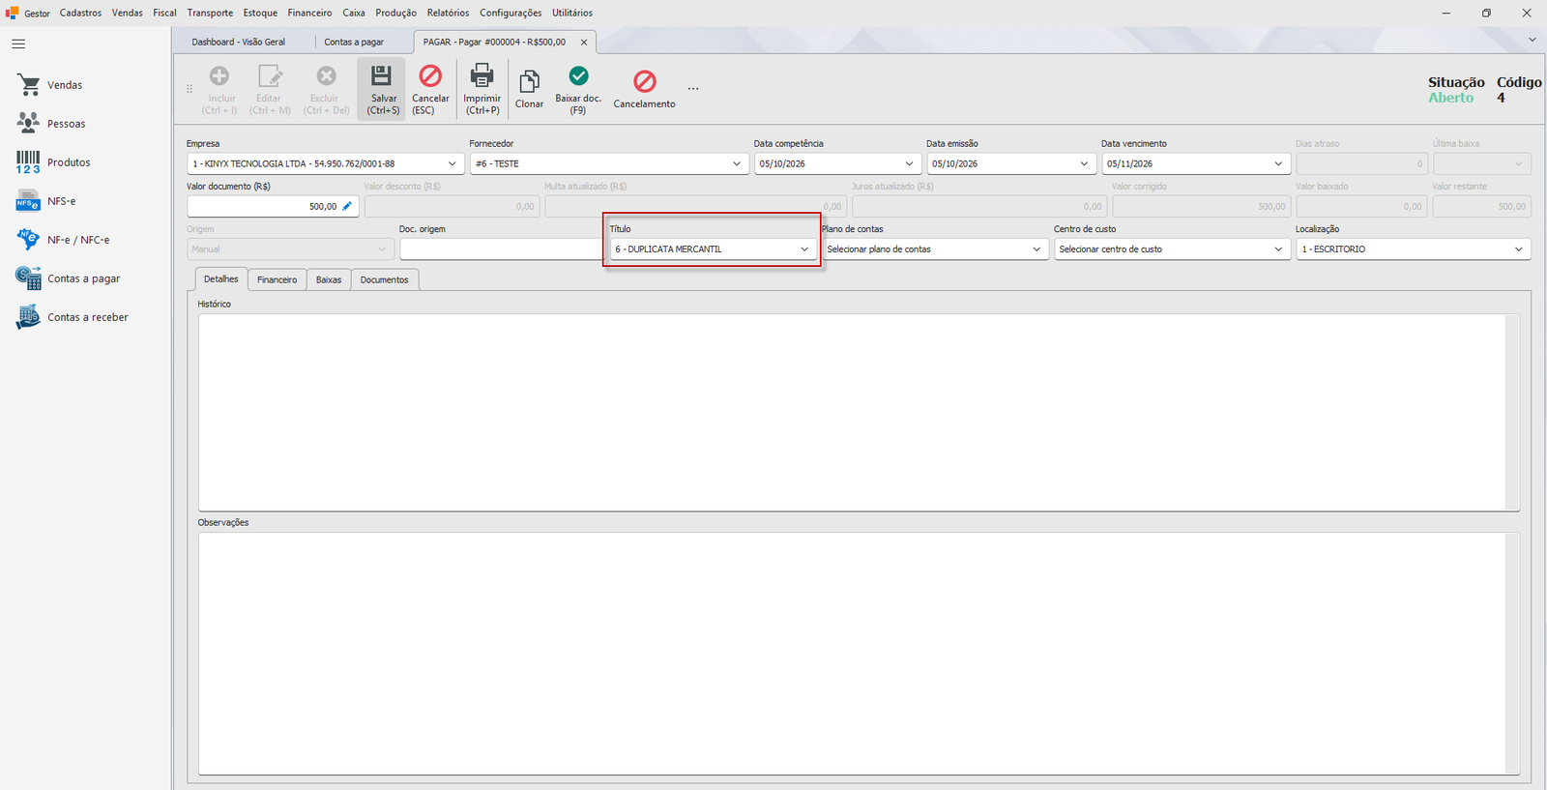
Task: Click the Cancelamento red icon
Action: click(x=644, y=81)
